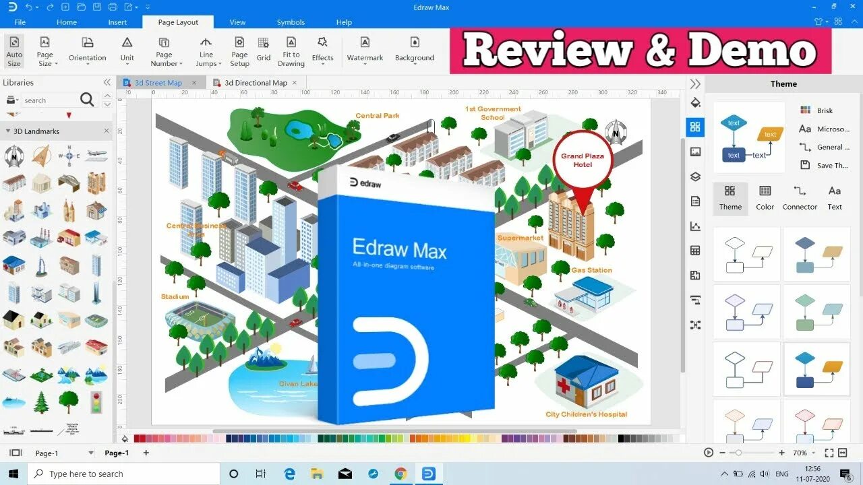Select the airplane symbol in 3D Landmarks
863x485 pixels.
(96, 155)
